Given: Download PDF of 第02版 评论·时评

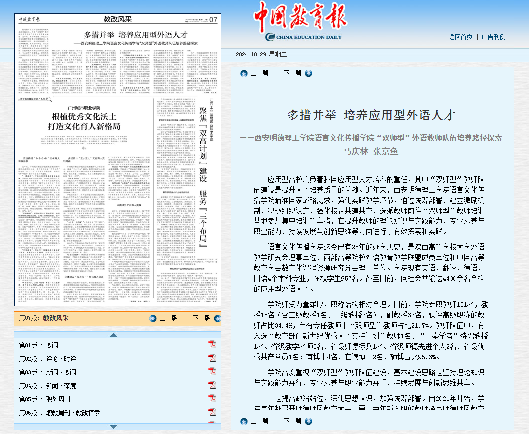Looking at the screenshot, I should 212,359.
